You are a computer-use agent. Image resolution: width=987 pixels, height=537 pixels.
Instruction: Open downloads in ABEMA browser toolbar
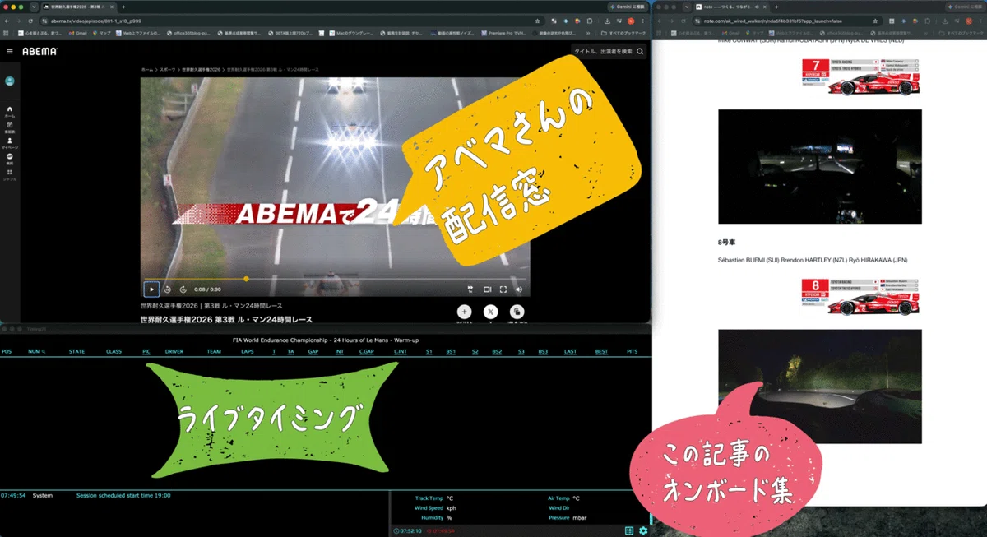[x=606, y=21]
